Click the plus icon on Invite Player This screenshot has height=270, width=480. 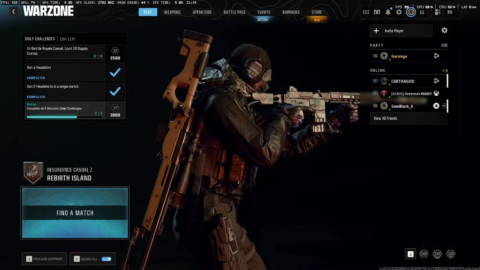376,31
